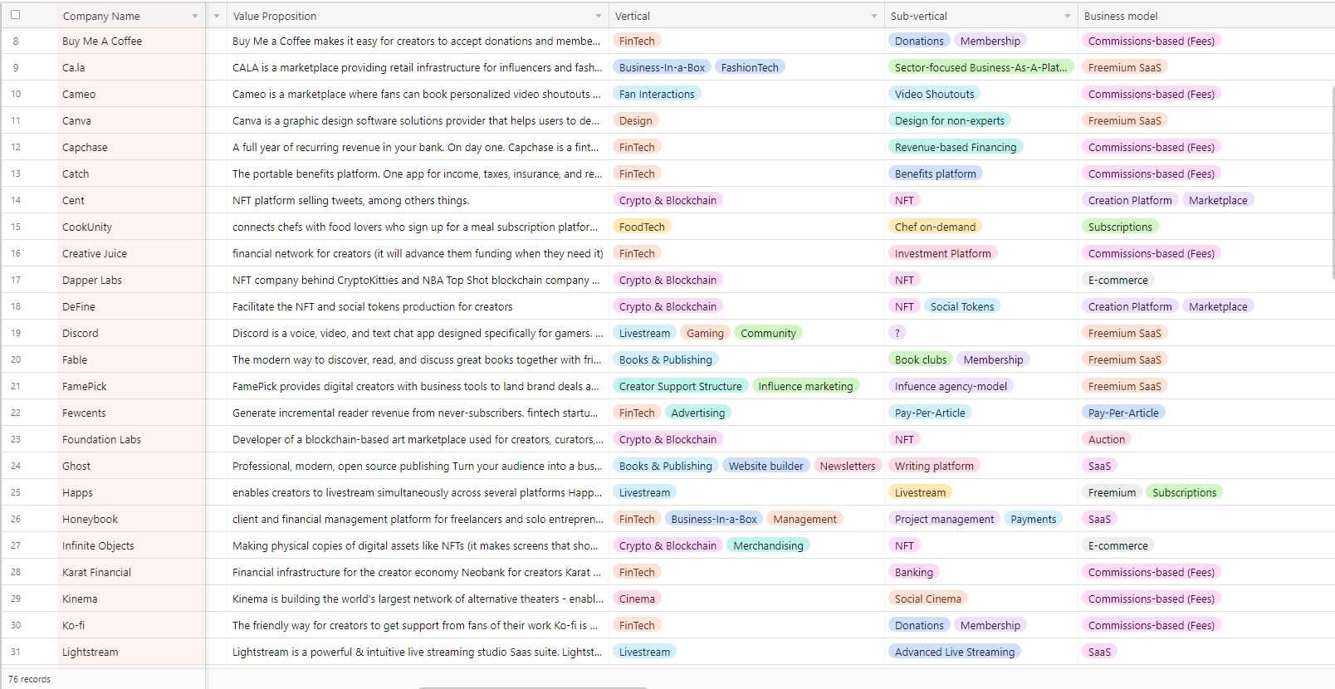Image resolution: width=1335 pixels, height=689 pixels.
Task: Click the Auction business model tag
Action: [x=1107, y=439]
